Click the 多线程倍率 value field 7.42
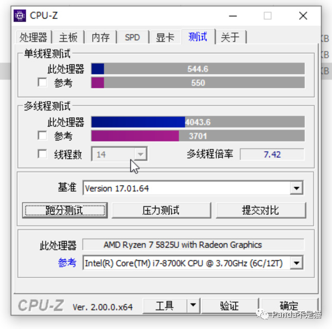Viewport: 332px width, 329px height. pyautogui.click(x=272, y=154)
